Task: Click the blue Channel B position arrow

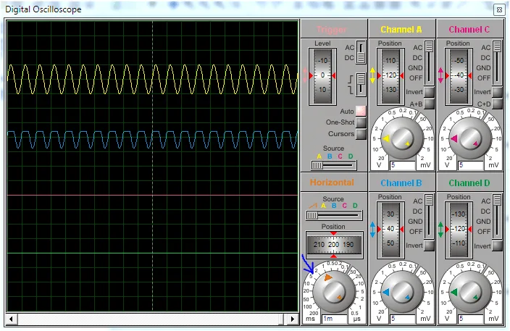Action: [x=373, y=229]
